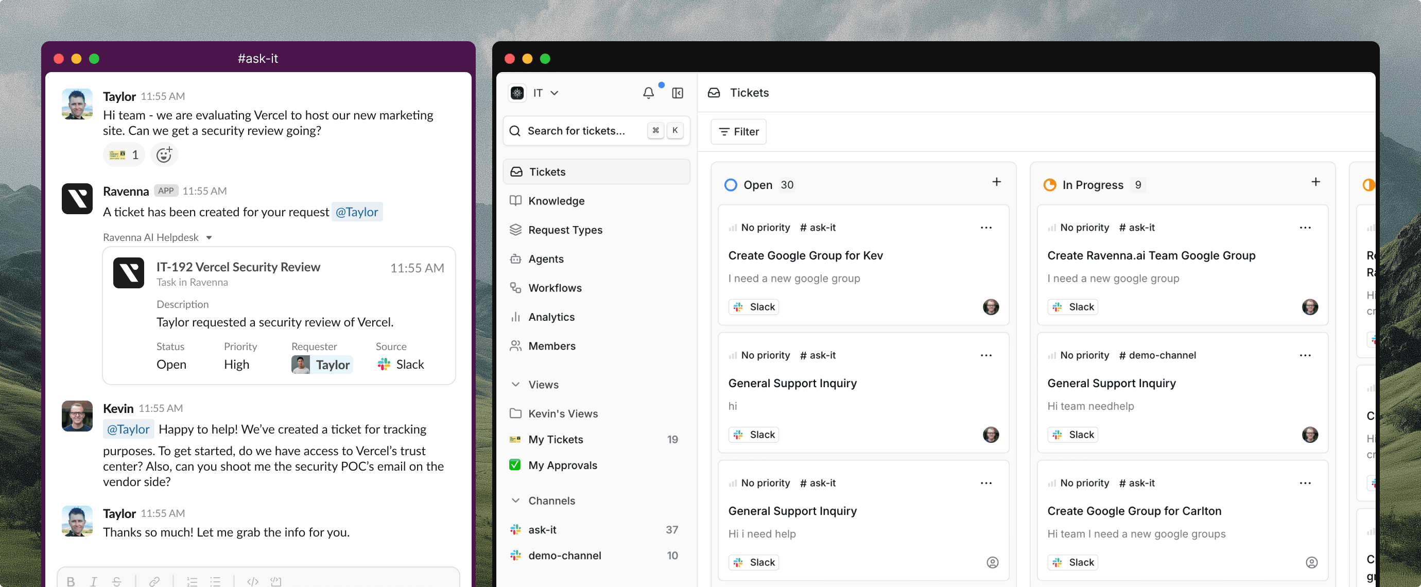Click the link icon in message composer
1421x587 pixels.
154,581
